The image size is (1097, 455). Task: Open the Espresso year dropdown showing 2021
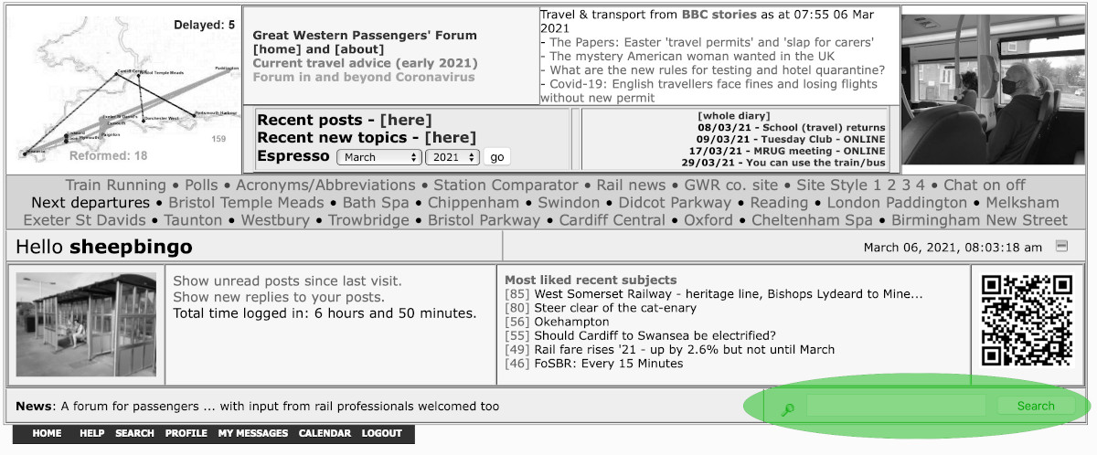[453, 157]
